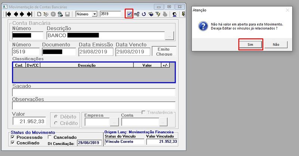
Task: Select the Débito radio option
Action: point(56,117)
